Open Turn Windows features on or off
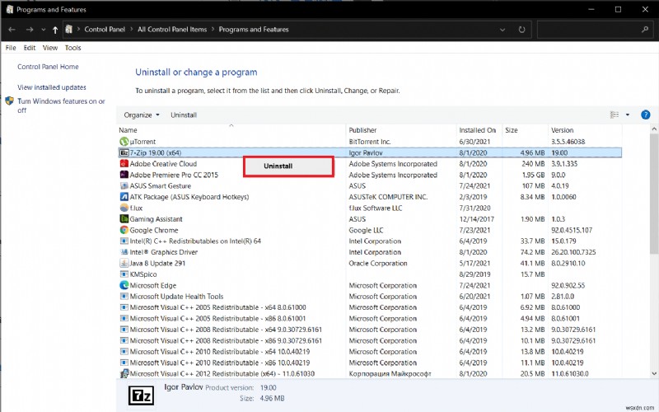Image resolution: width=659 pixels, height=412 pixels. tap(61, 105)
